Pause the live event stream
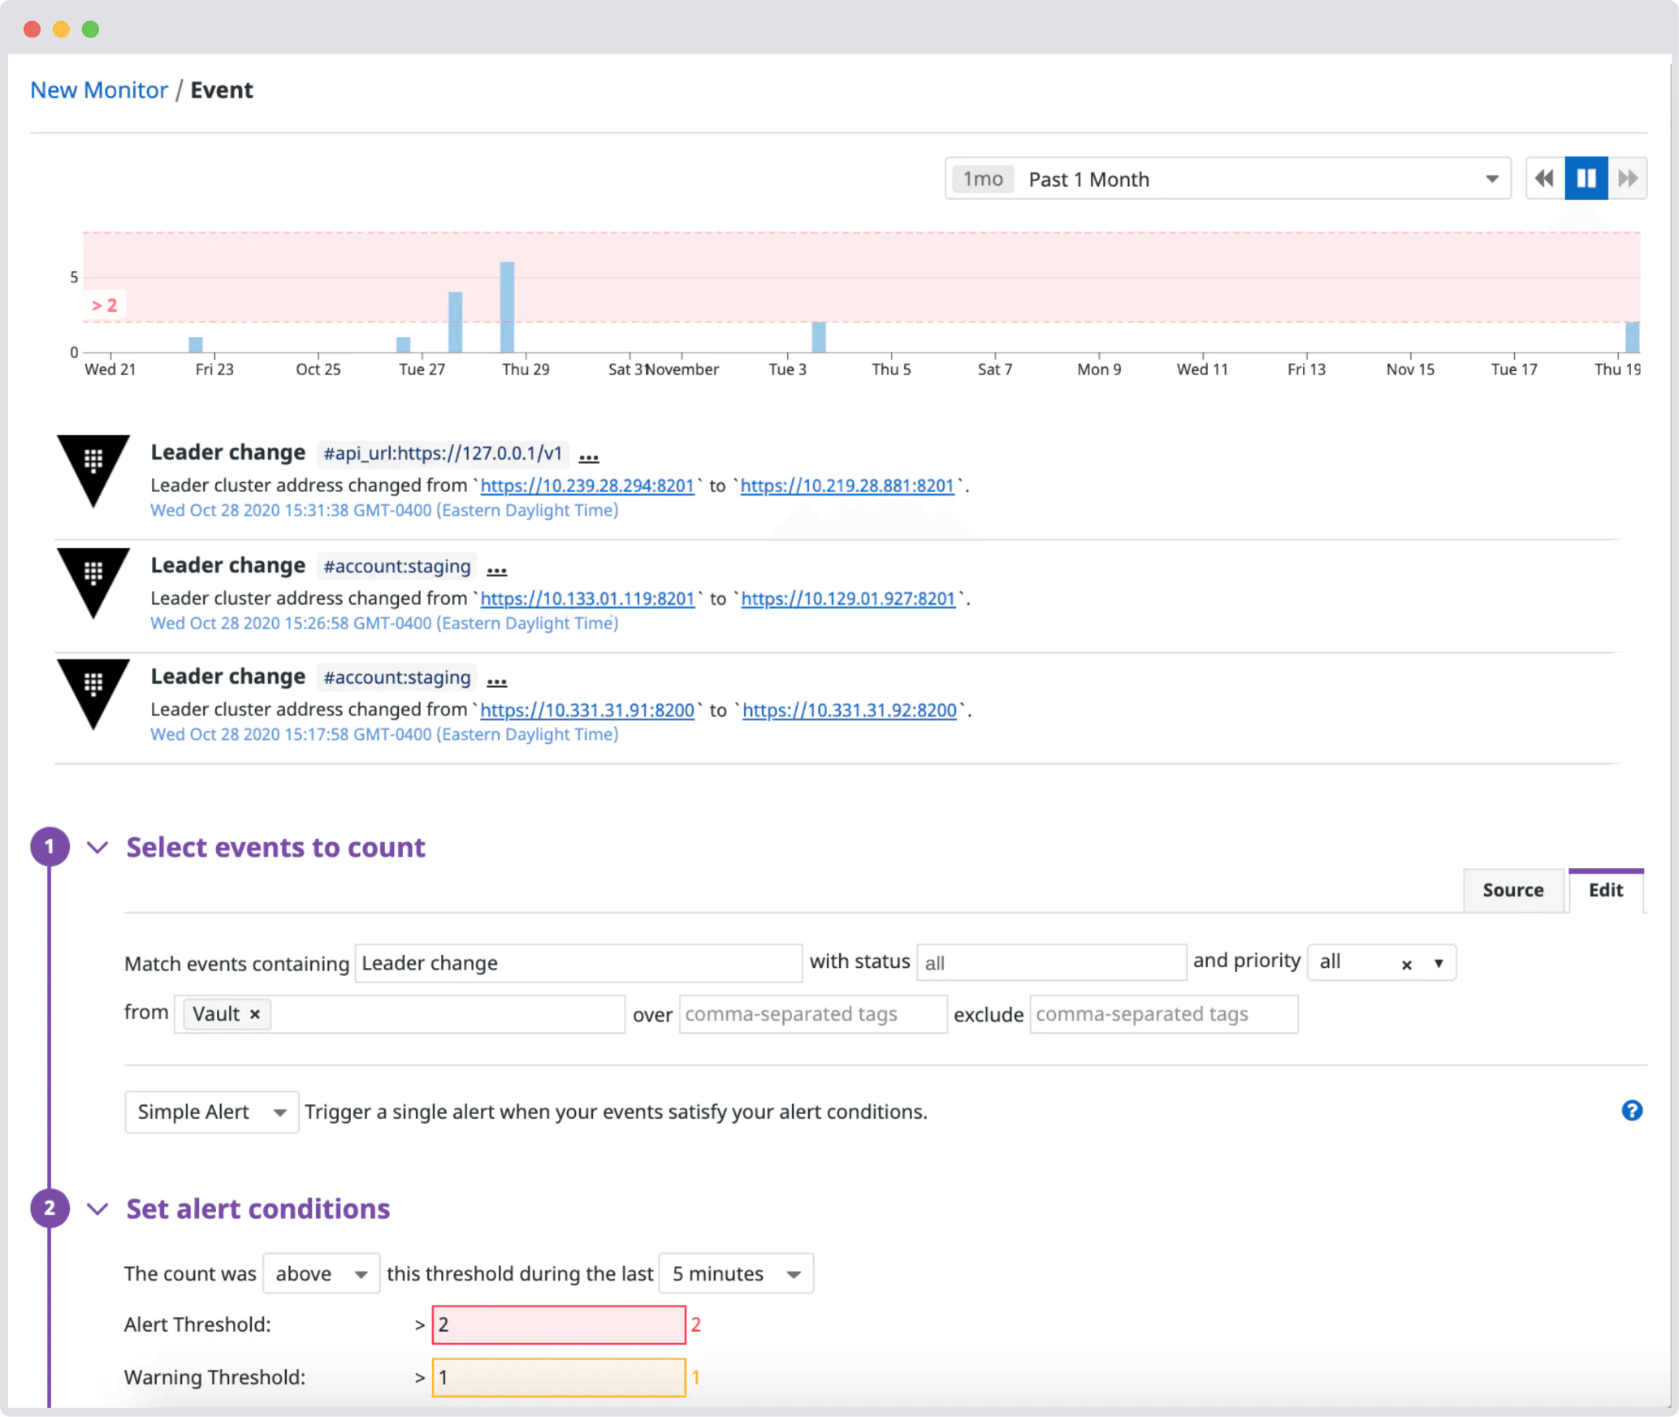This screenshot has width=1679, height=1417. [x=1586, y=178]
